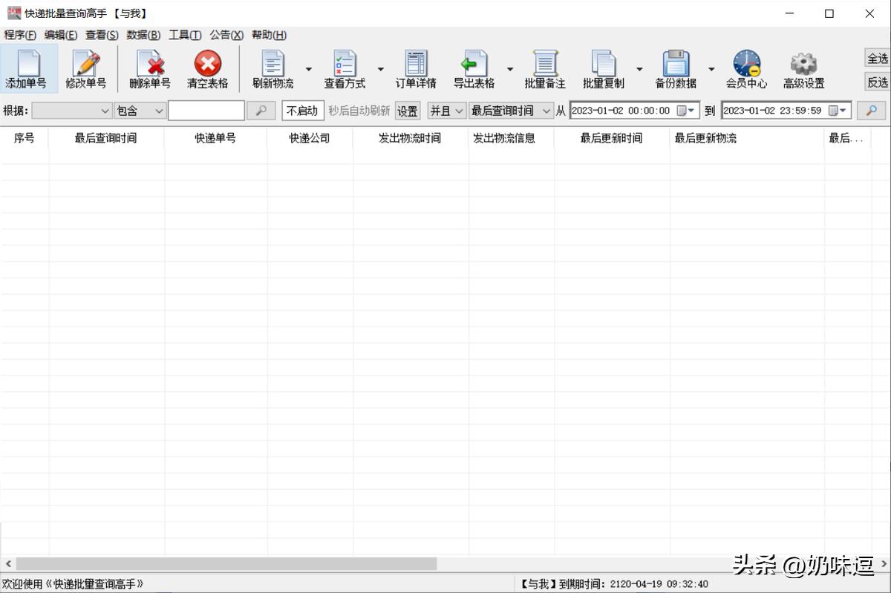Open the 会员中心 (Member Center) icon
Image resolution: width=891 pixels, height=593 pixels.
747,68
